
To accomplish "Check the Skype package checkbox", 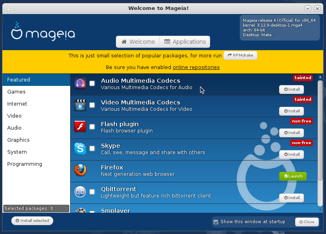I will [92, 149].
